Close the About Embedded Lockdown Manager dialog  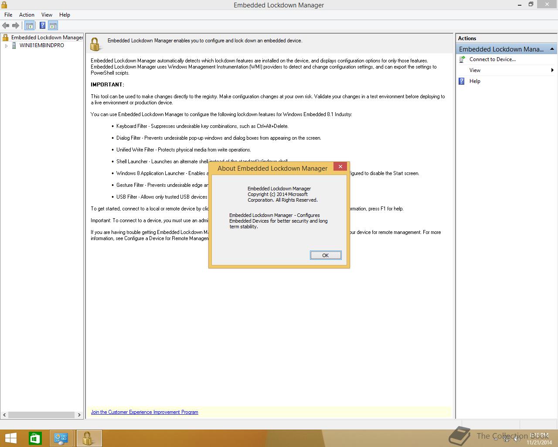(340, 166)
